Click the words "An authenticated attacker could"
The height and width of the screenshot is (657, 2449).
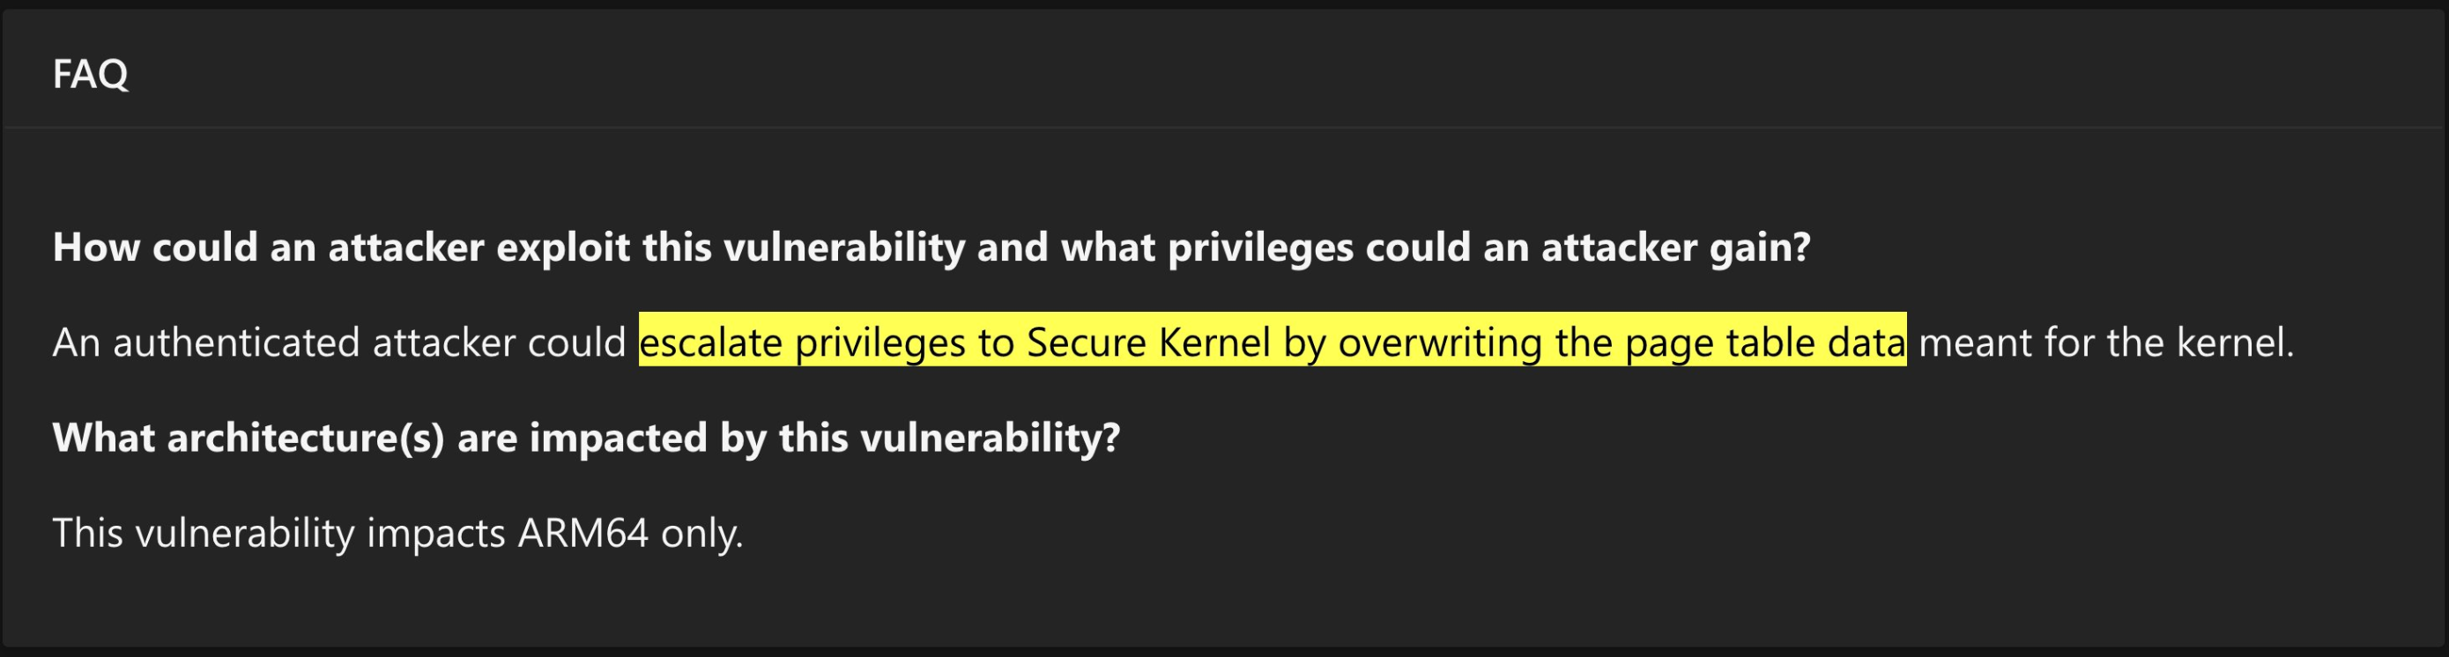pos(339,343)
